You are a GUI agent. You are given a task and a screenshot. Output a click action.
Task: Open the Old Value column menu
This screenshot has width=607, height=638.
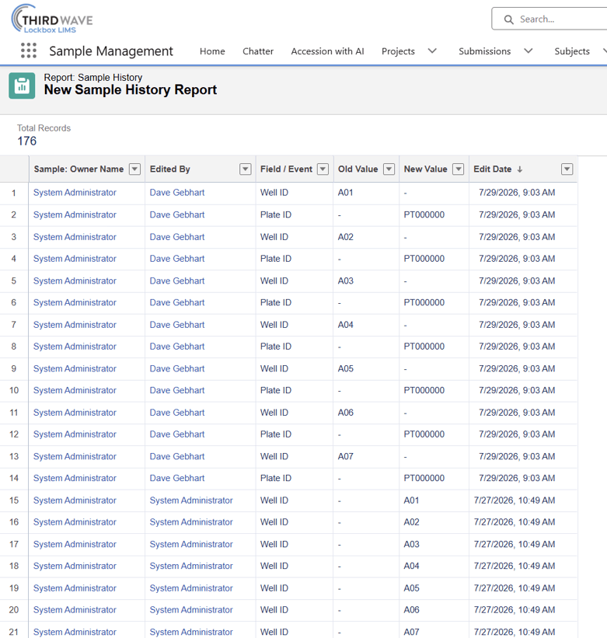389,169
